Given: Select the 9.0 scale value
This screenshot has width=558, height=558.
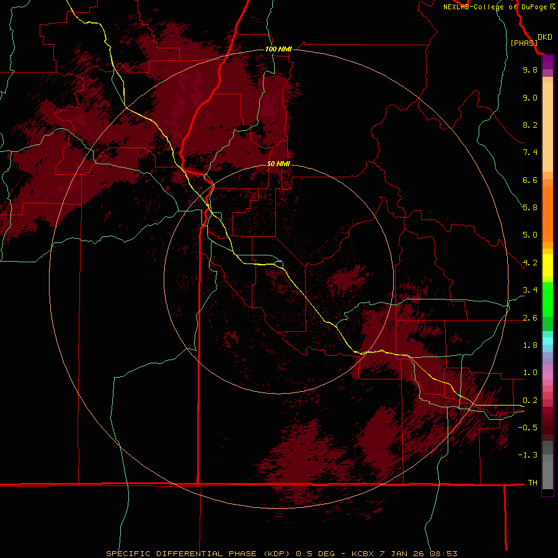Looking at the screenshot, I should pyautogui.click(x=530, y=97).
